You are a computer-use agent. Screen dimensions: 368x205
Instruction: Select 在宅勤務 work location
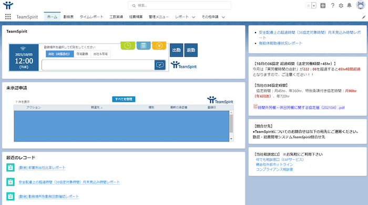(x=82, y=54)
